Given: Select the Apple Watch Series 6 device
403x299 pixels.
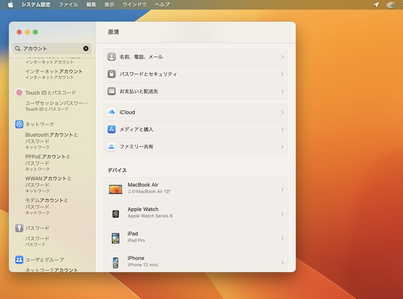Looking at the screenshot, I should (x=196, y=213).
